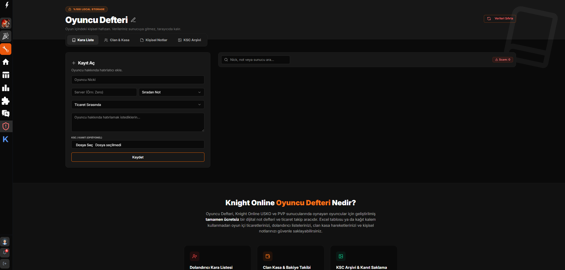Click the %100 LOCAL STORAGE badge
Image resolution: width=565 pixels, height=270 pixels.
87,9
